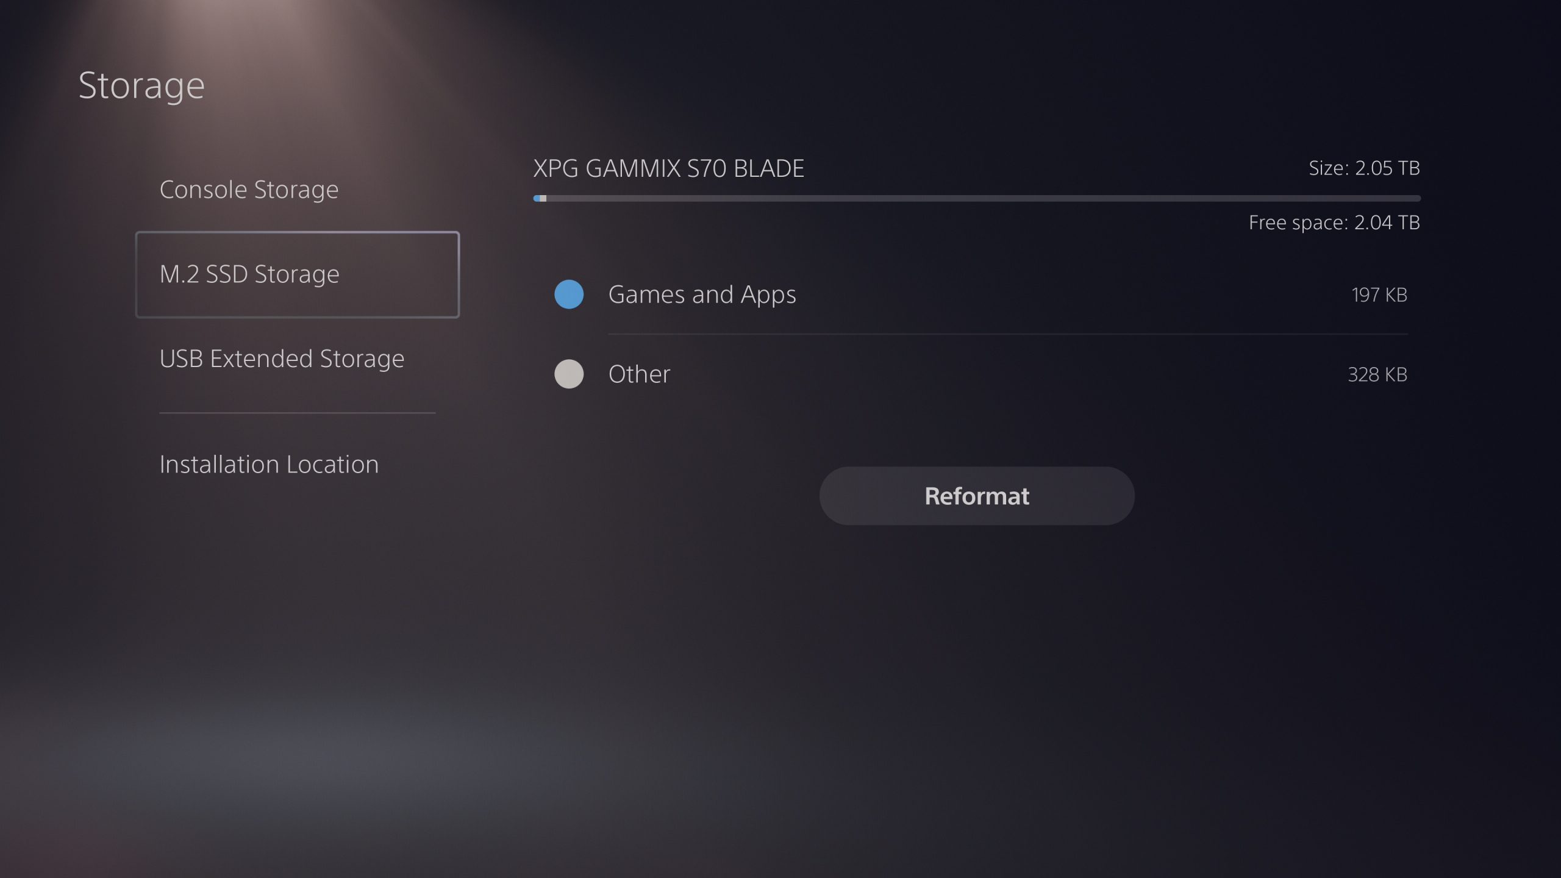1561x878 pixels.
Task: Click the Free space: 2.04 TB text
Action: 1334,223
